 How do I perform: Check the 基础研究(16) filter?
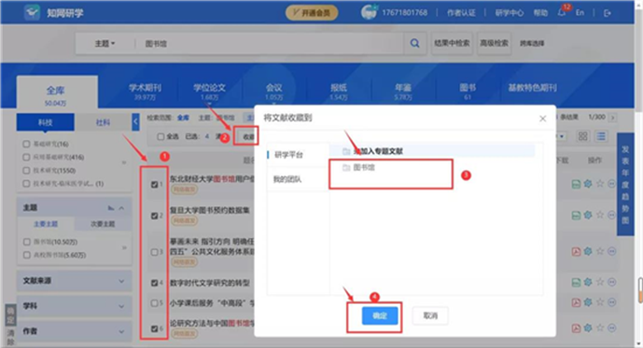26,144
